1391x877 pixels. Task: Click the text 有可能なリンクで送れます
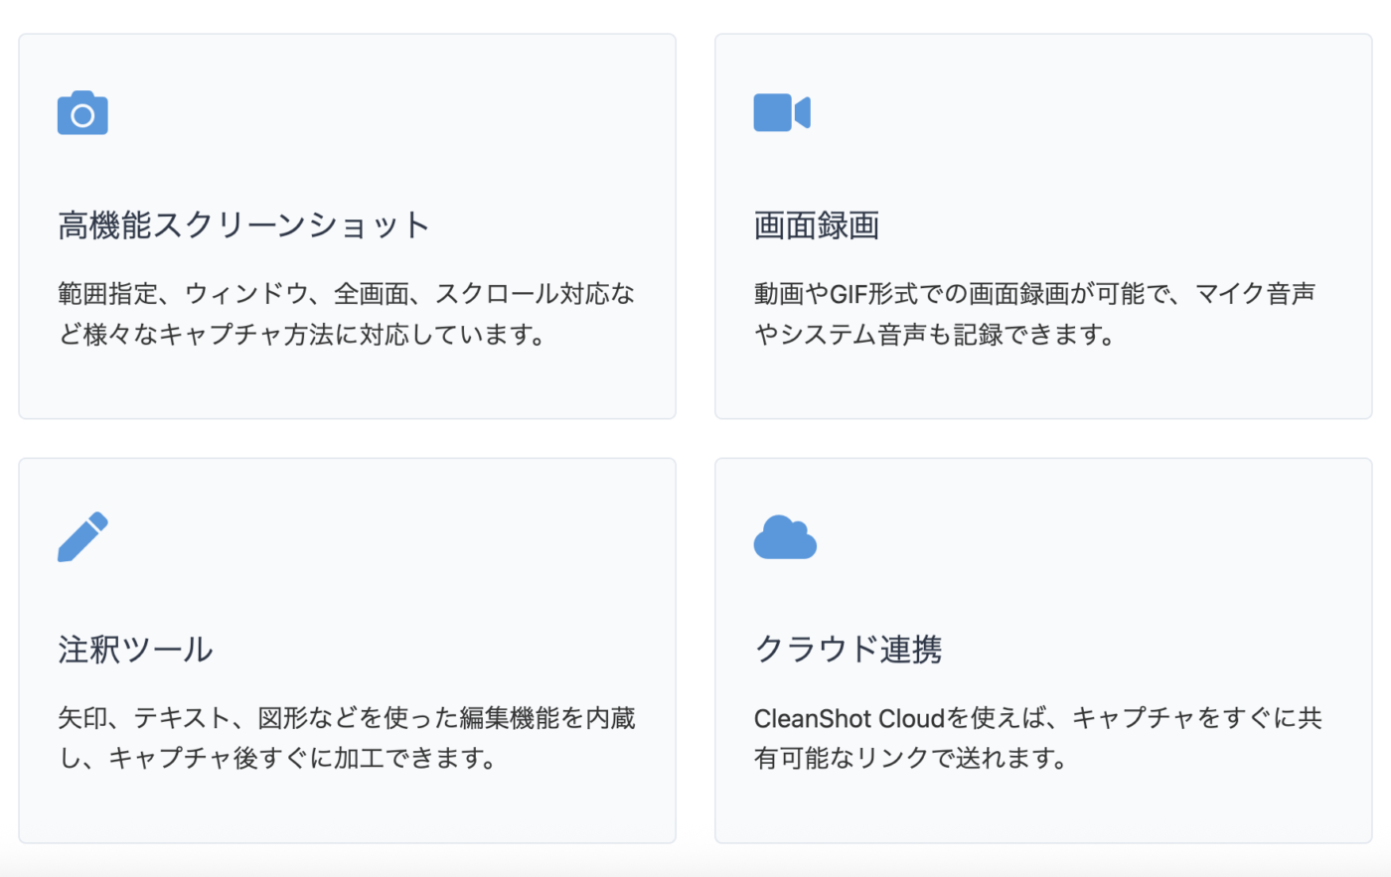911,759
